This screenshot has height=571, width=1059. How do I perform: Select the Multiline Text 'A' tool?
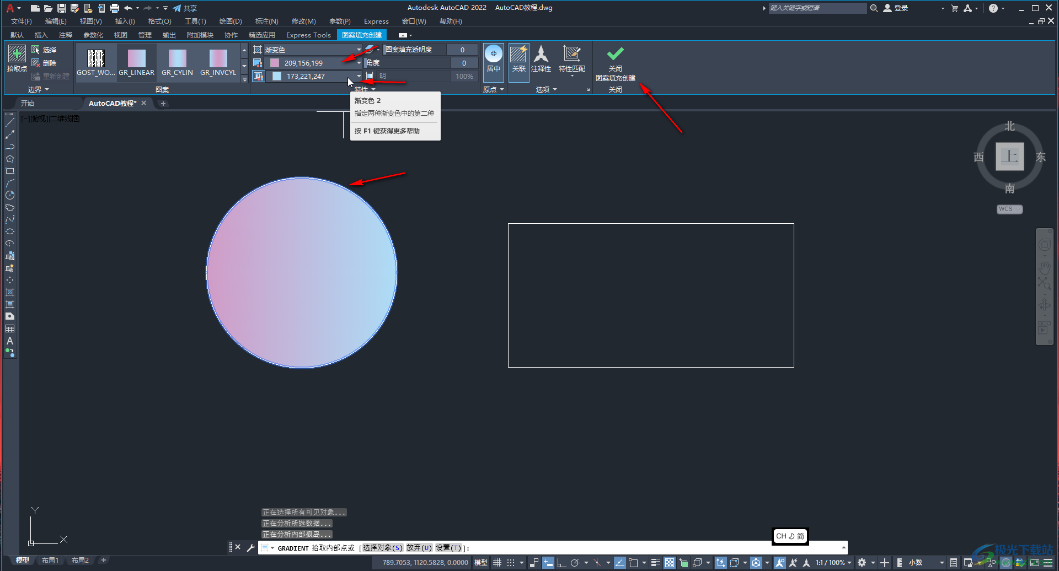(10, 341)
